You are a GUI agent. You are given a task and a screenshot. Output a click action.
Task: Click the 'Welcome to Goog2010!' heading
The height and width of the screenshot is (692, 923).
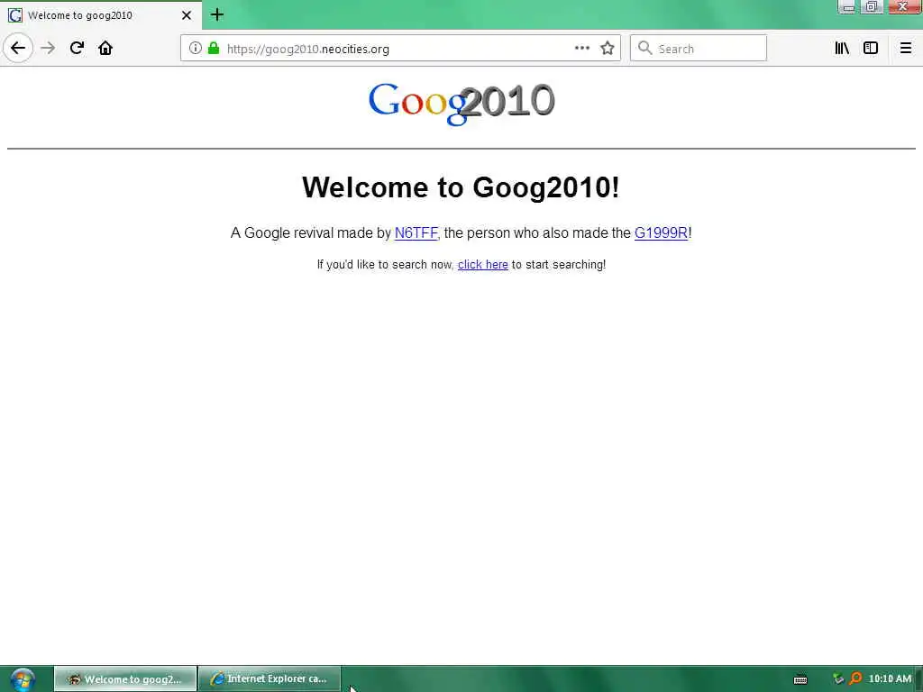click(461, 187)
